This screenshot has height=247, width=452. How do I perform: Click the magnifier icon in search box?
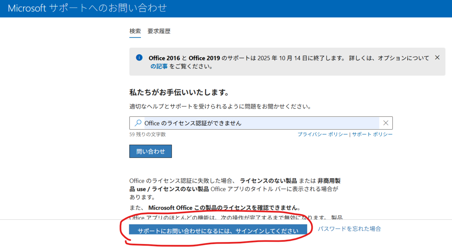pyautogui.click(x=138, y=123)
